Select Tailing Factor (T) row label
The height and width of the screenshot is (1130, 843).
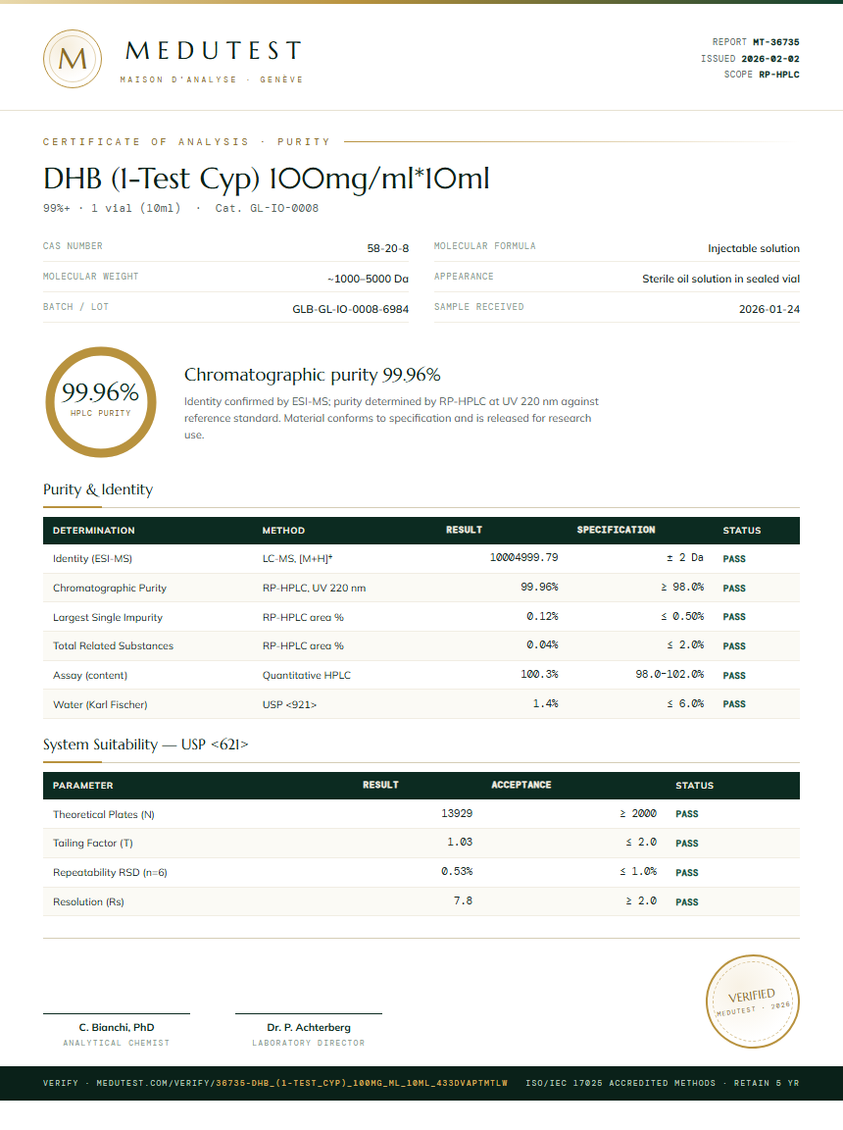click(93, 844)
